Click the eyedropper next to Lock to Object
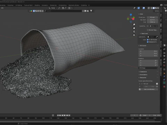Viewport: 167px width, 125px height. [157, 37]
